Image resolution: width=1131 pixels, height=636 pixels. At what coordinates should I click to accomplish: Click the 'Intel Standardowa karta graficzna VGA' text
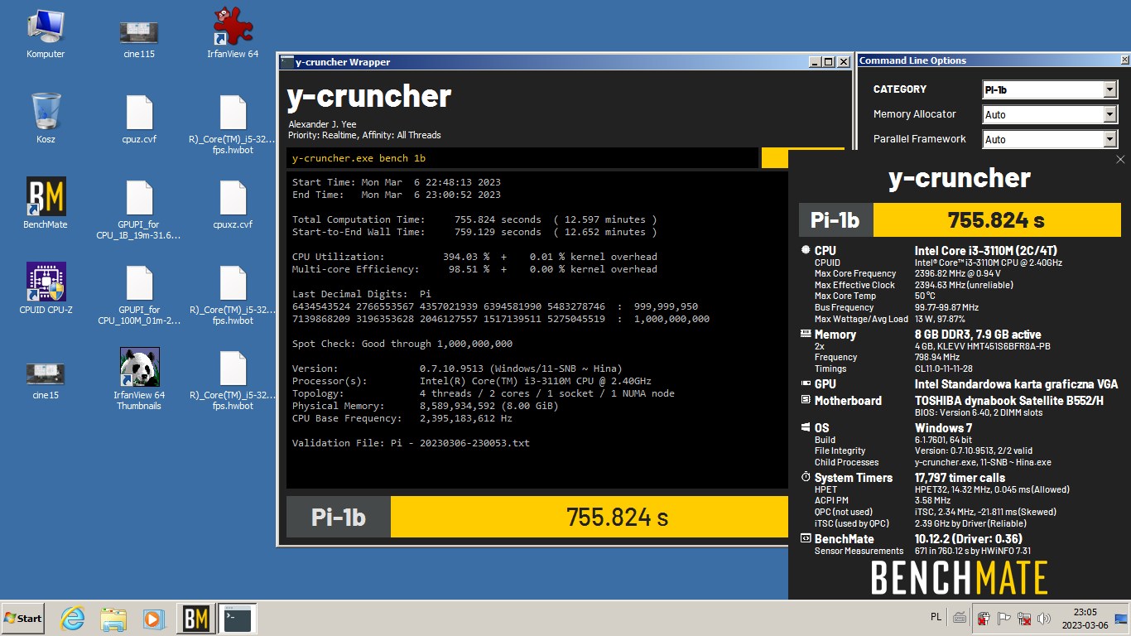1016,384
